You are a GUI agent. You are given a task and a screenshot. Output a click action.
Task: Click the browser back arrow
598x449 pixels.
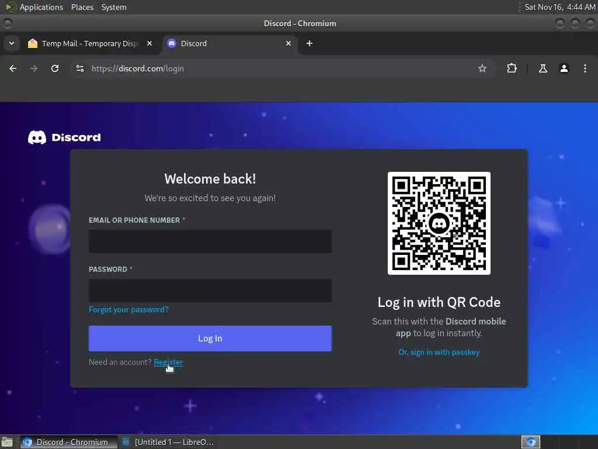pyautogui.click(x=13, y=68)
